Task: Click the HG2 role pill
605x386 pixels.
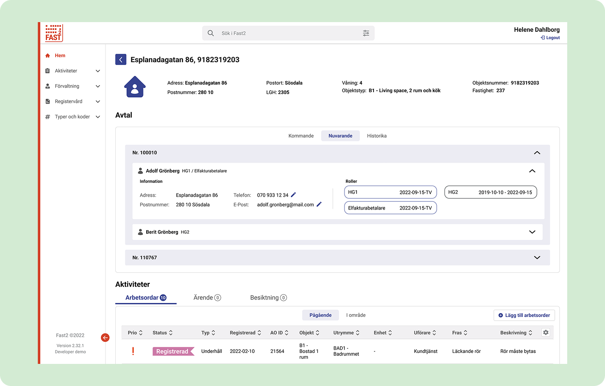Action: [491, 192]
